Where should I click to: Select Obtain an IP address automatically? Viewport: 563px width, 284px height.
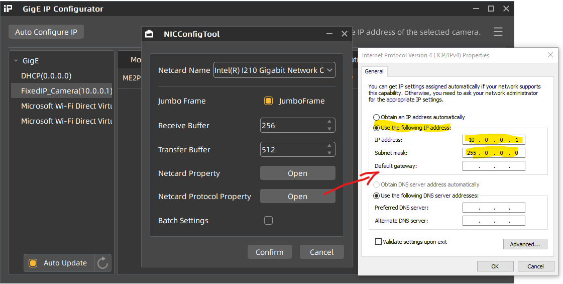[377, 118]
